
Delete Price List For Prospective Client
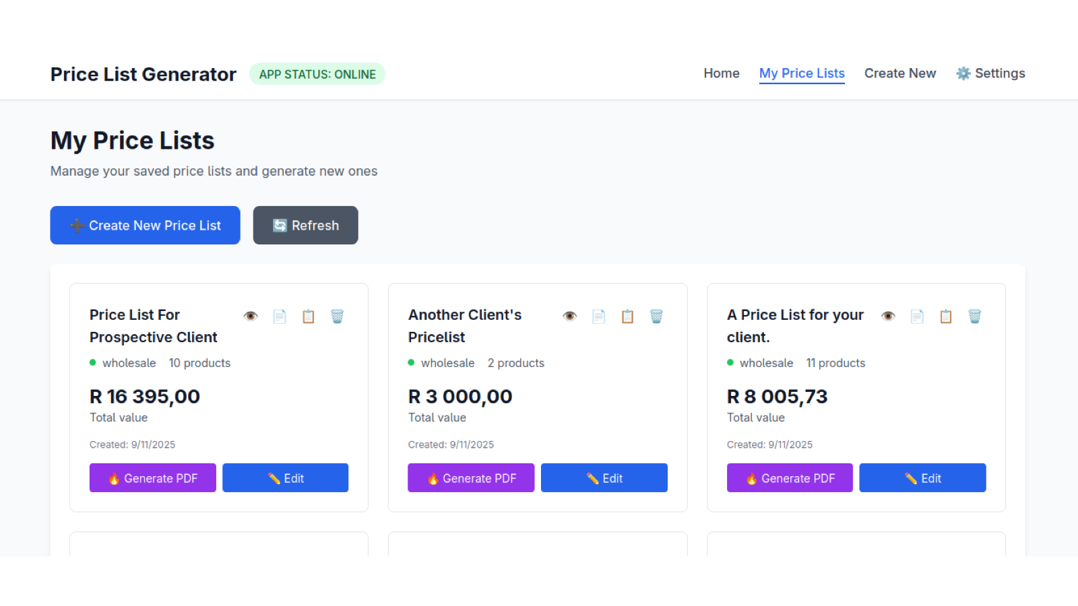click(338, 316)
